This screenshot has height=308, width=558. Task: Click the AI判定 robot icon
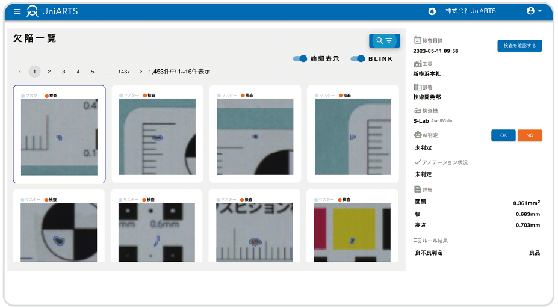click(417, 135)
